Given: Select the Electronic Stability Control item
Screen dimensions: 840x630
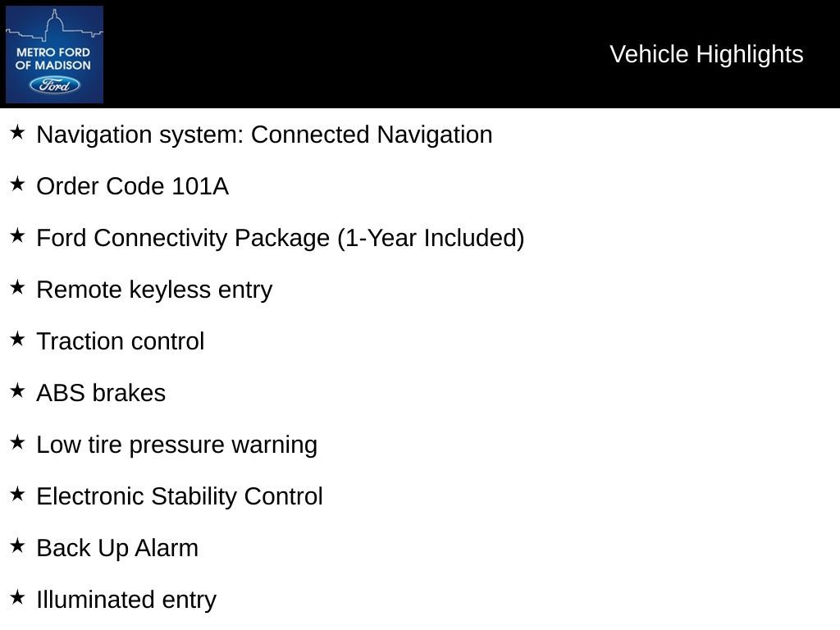Looking at the screenshot, I should click(x=180, y=496).
